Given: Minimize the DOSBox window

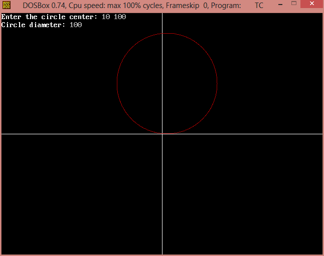Looking at the screenshot, I should (x=280, y=5).
